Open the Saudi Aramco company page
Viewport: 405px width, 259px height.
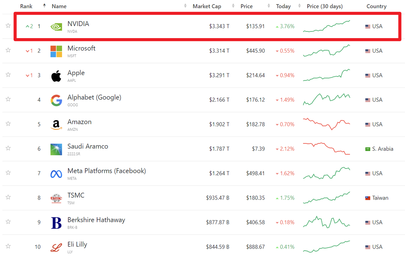point(88,146)
